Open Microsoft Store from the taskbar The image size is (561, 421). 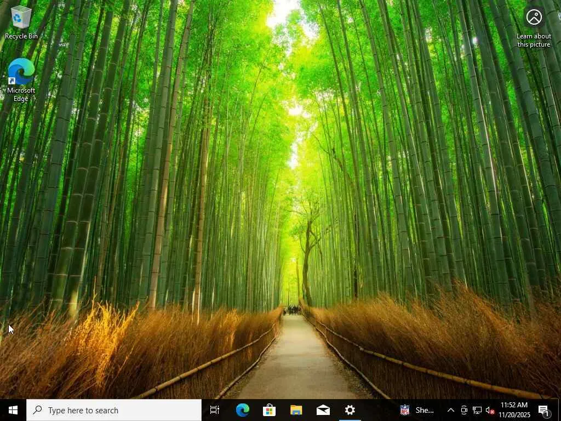269,410
